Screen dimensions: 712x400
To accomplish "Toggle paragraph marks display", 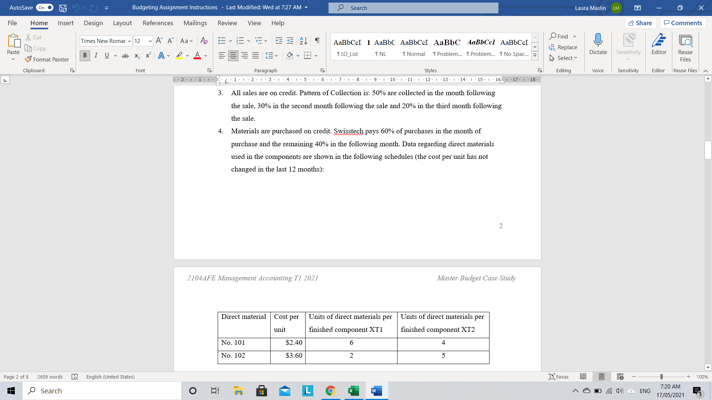I will coord(317,41).
